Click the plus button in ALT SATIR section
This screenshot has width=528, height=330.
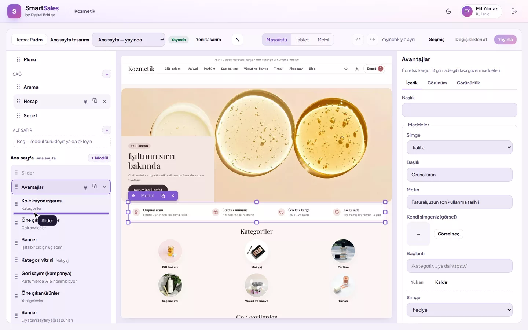[107, 130]
